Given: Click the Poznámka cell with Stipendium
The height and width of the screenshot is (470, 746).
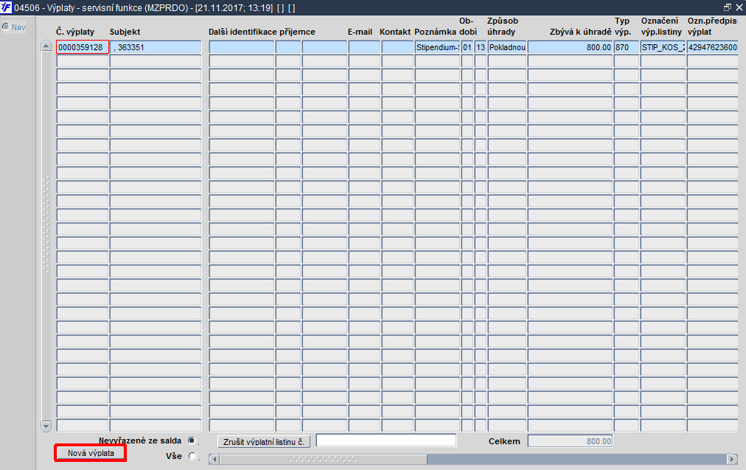Looking at the screenshot, I should point(437,47).
